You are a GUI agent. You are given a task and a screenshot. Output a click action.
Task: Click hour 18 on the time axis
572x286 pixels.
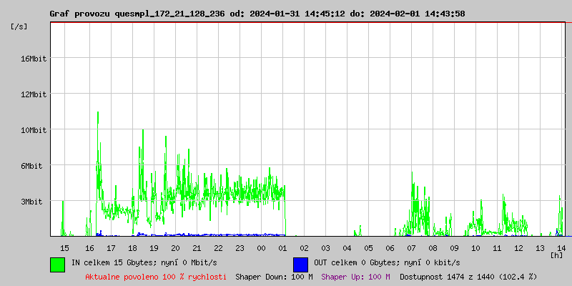pos(132,247)
